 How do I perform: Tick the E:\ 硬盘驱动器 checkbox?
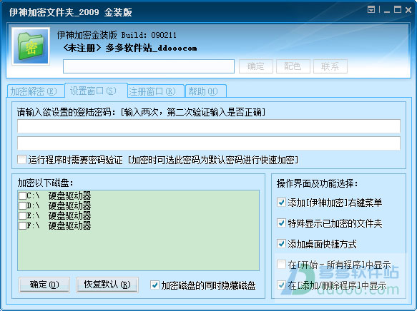pyautogui.click(x=22, y=215)
